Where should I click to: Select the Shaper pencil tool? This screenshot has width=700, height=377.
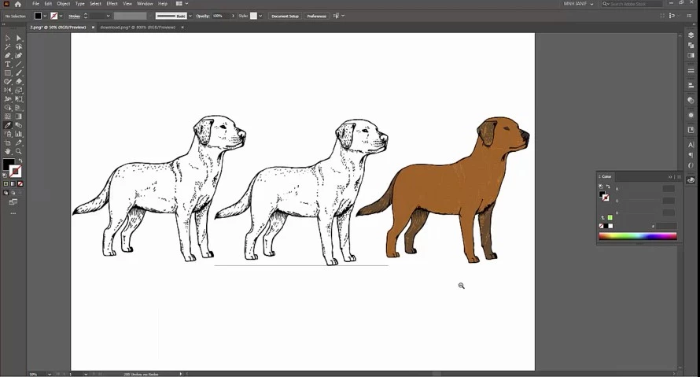8,82
